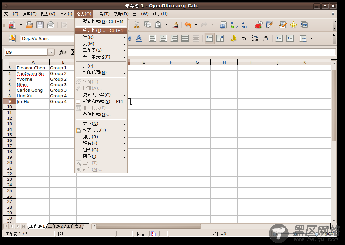Center cell content horizontally
345x245 pixels.
click(163, 38)
